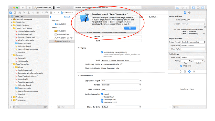
Task: Hide the Navigator panel toggle
Action: coord(193,7)
